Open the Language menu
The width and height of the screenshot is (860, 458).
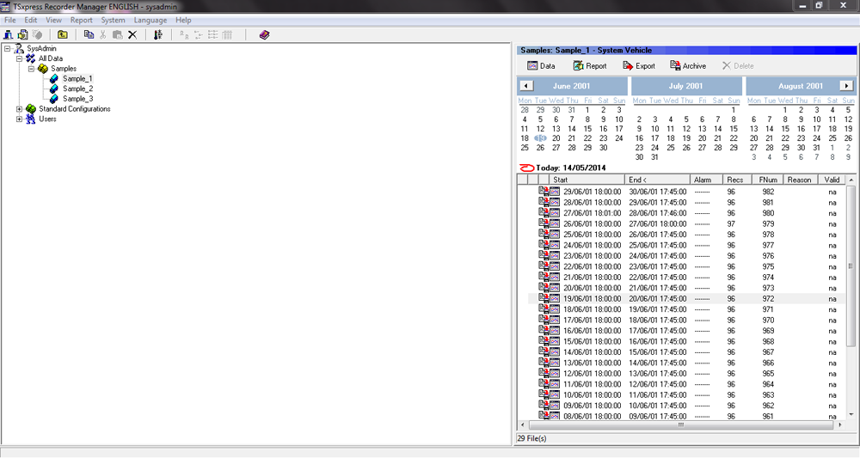(x=150, y=20)
